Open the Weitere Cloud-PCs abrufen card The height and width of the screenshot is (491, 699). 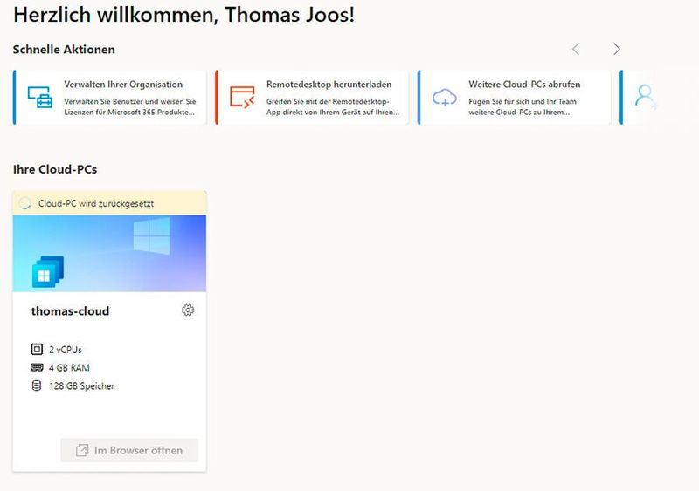coord(514,97)
